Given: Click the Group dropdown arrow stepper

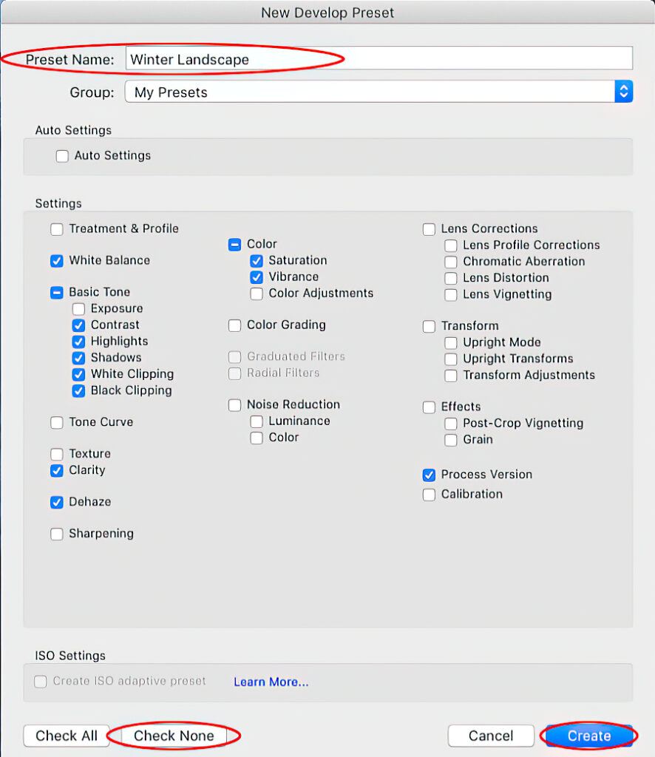Looking at the screenshot, I should coord(623,92).
